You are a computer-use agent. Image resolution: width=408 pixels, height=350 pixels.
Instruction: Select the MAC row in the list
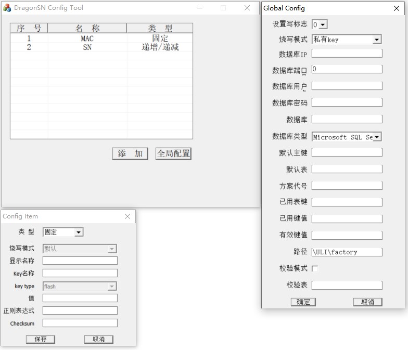101,38
